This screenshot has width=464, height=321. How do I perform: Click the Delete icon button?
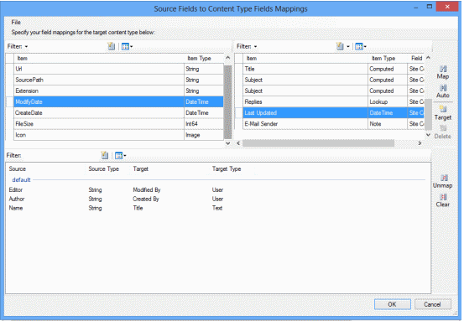point(443,132)
